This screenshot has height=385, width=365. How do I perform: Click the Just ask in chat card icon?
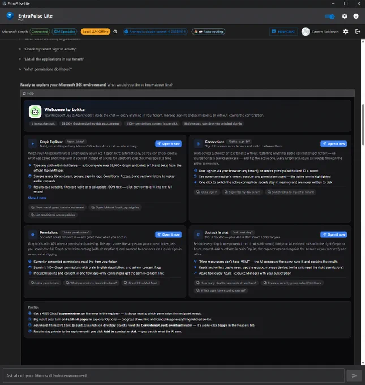click(198, 234)
